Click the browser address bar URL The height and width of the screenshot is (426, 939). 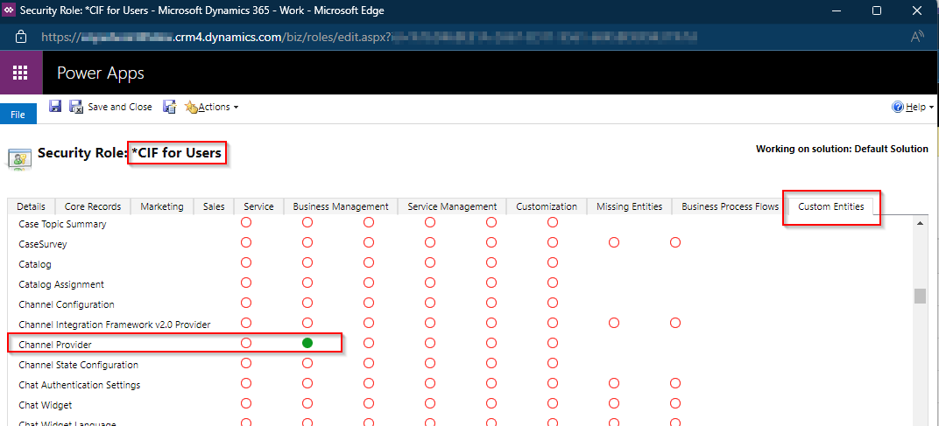pyautogui.click(x=369, y=37)
